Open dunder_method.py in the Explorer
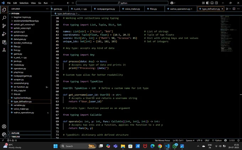Screen dimensions: 242x150 [23, 43]
